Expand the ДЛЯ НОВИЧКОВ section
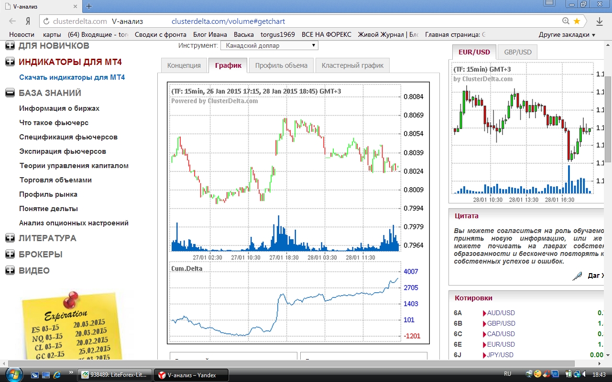Image resolution: width=612 pixels, height=382 pixels. click(x=10, y=46)
